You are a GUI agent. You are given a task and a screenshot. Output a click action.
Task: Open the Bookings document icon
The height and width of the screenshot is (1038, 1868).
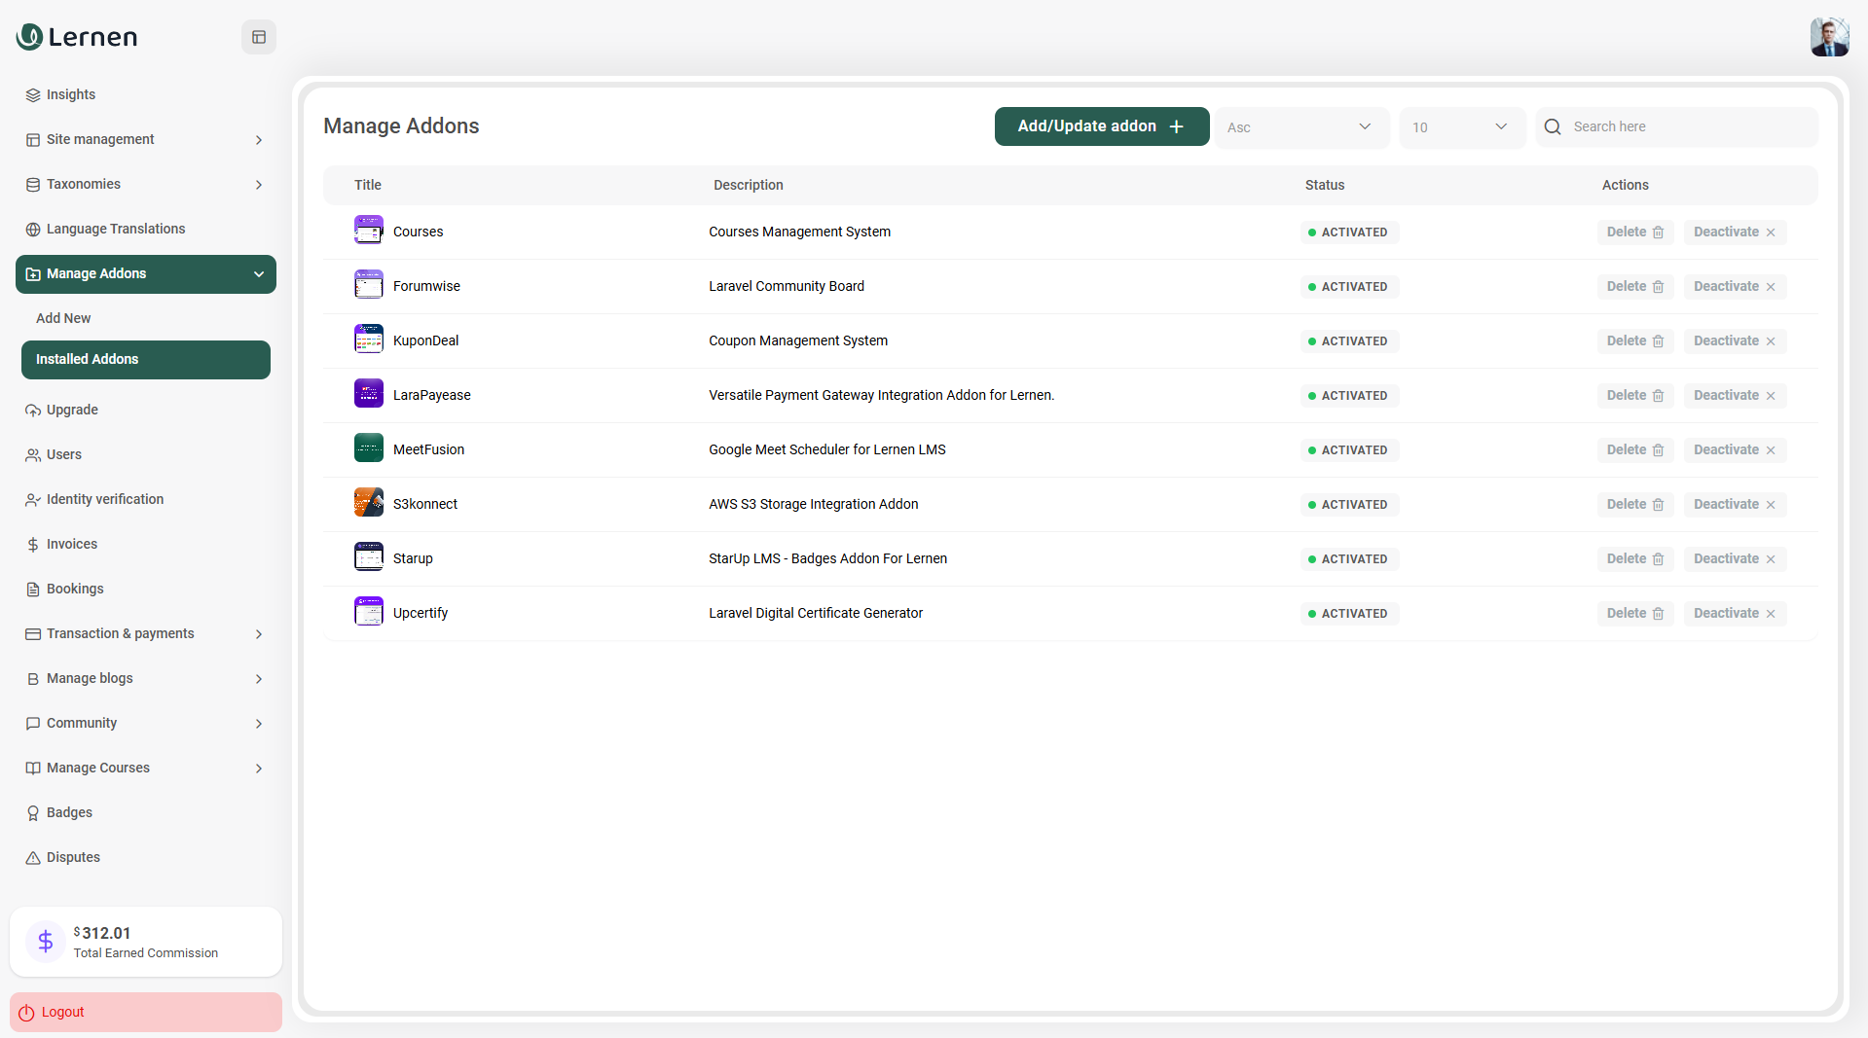coord(33,589)
